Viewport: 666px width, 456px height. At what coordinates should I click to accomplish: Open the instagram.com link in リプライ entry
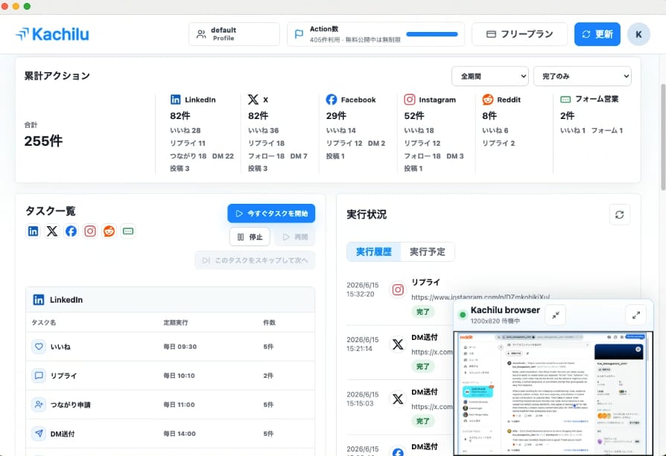tap(481, 297)
